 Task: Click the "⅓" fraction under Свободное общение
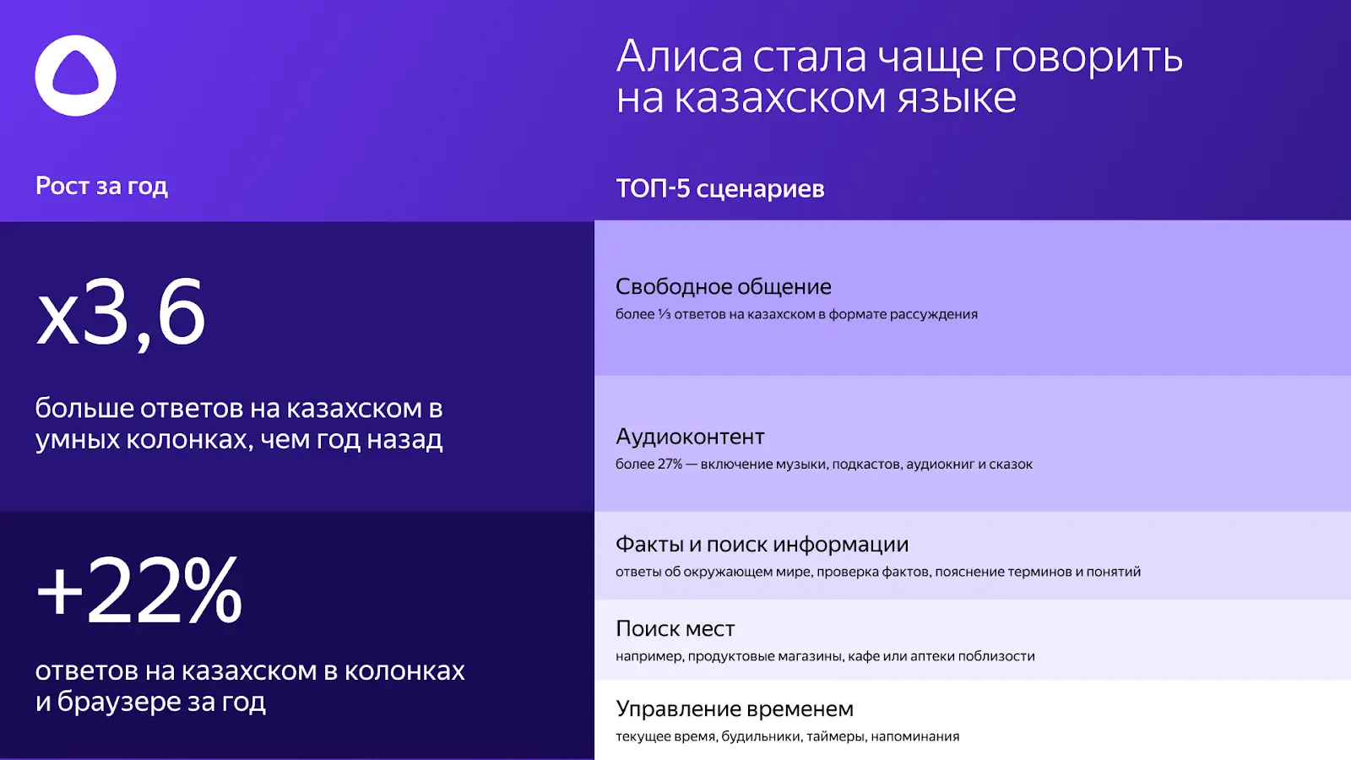point(664,314)
